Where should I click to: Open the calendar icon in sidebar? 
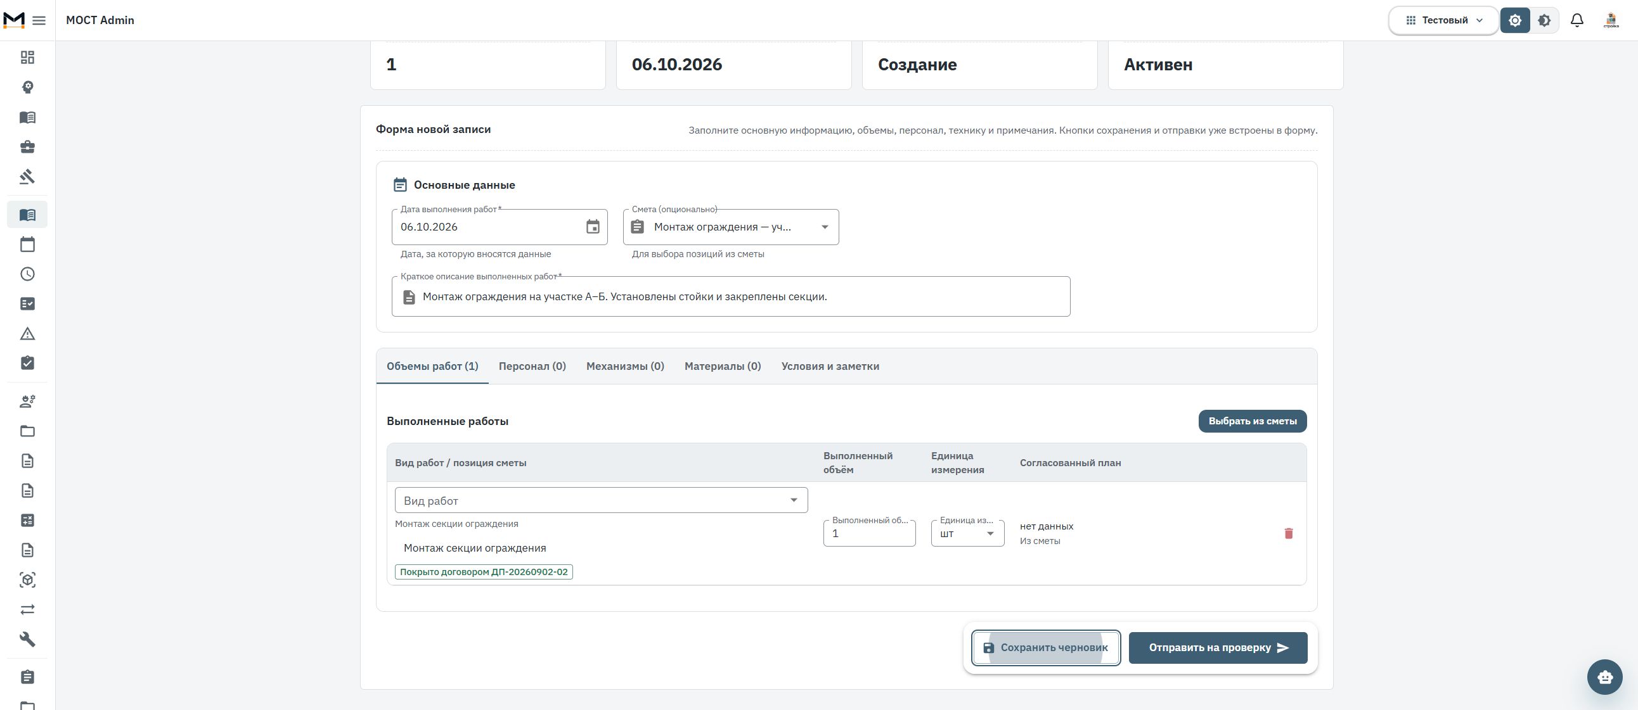click(x=27, y=244)
